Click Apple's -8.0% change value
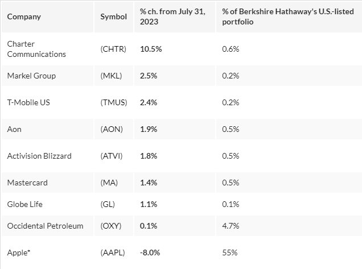 coord(151,252)
